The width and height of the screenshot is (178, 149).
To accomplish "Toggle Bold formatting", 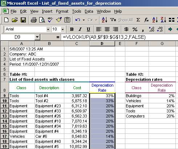I will [x=72, y=29].
